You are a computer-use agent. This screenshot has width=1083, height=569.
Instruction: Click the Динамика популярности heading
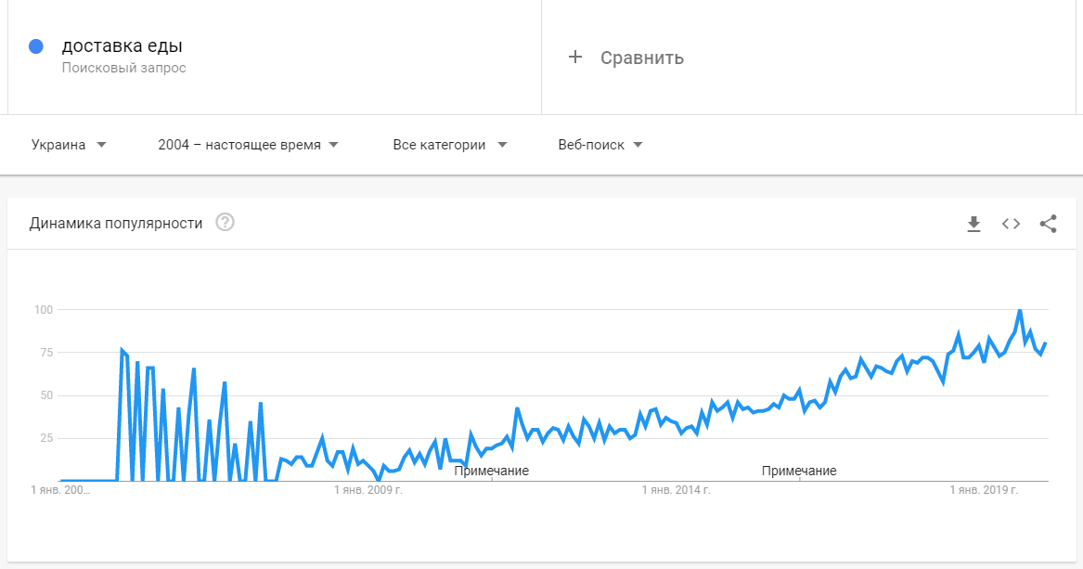(116, 223)
